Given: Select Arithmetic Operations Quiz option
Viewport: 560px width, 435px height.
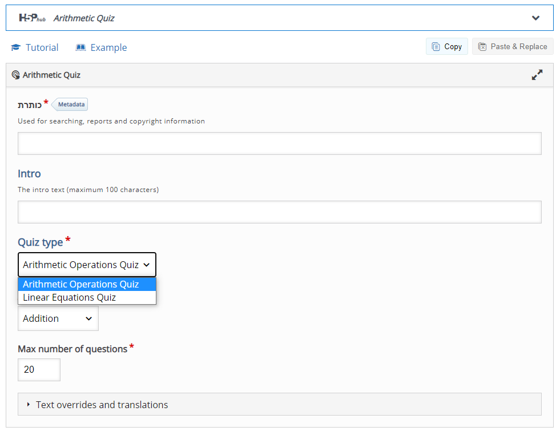Looking at the screenshot, I should click(81, 284).
